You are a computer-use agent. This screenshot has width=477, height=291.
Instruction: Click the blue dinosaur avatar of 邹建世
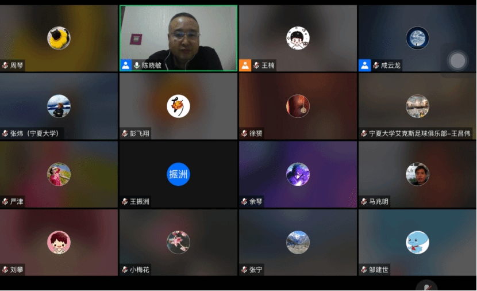tap(417, 242)
